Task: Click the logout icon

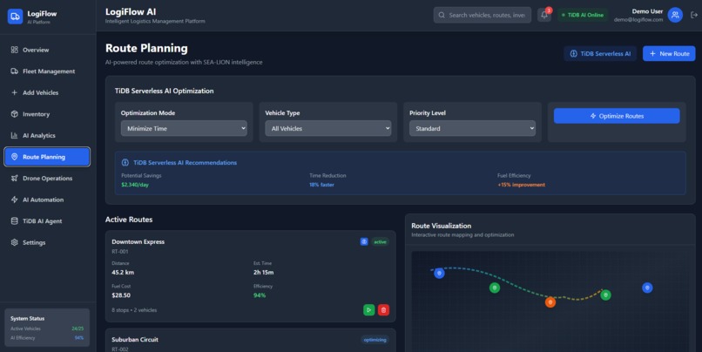Action: click(x=694, y=15)
